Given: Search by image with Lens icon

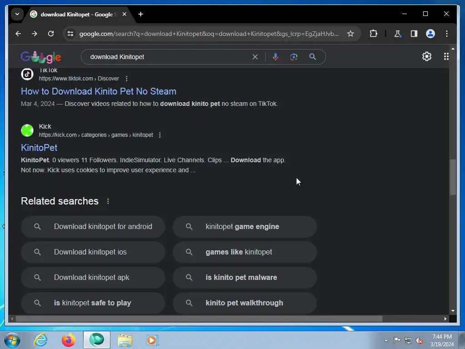Looking at the screenshot, I should (x=294, y=57).
